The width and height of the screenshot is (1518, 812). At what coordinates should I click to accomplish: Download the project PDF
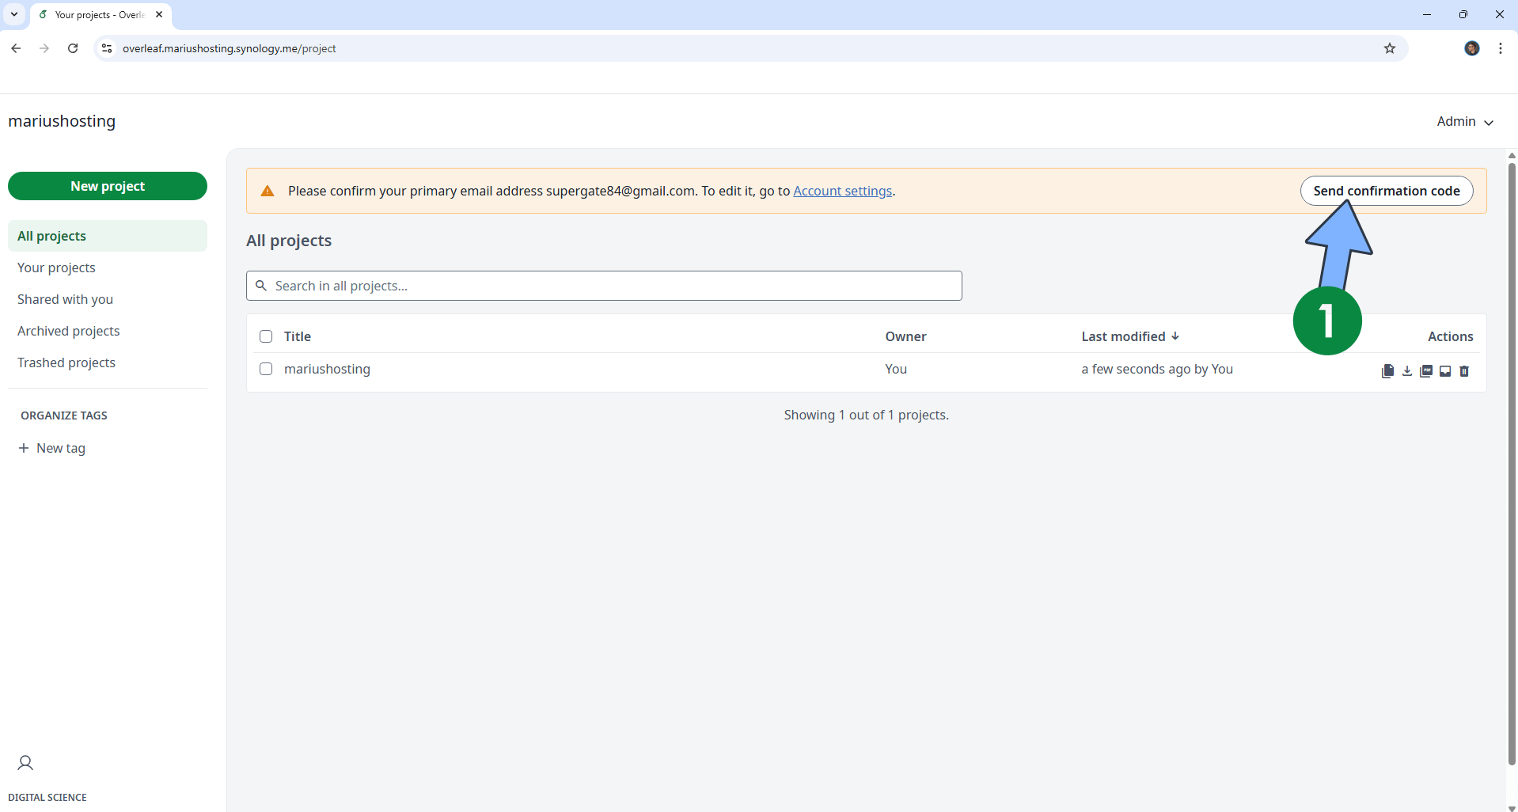pyautogui.click(x=1426, y=370)
